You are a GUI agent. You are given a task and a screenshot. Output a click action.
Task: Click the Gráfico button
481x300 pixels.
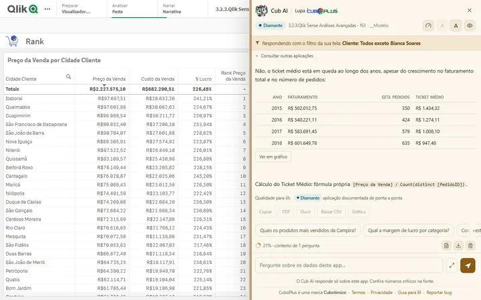pos(359,212)
